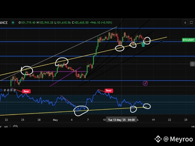Select the green up arrow marker on chart
This screenshot has height=146, width=195.
[x=143, y=44]
